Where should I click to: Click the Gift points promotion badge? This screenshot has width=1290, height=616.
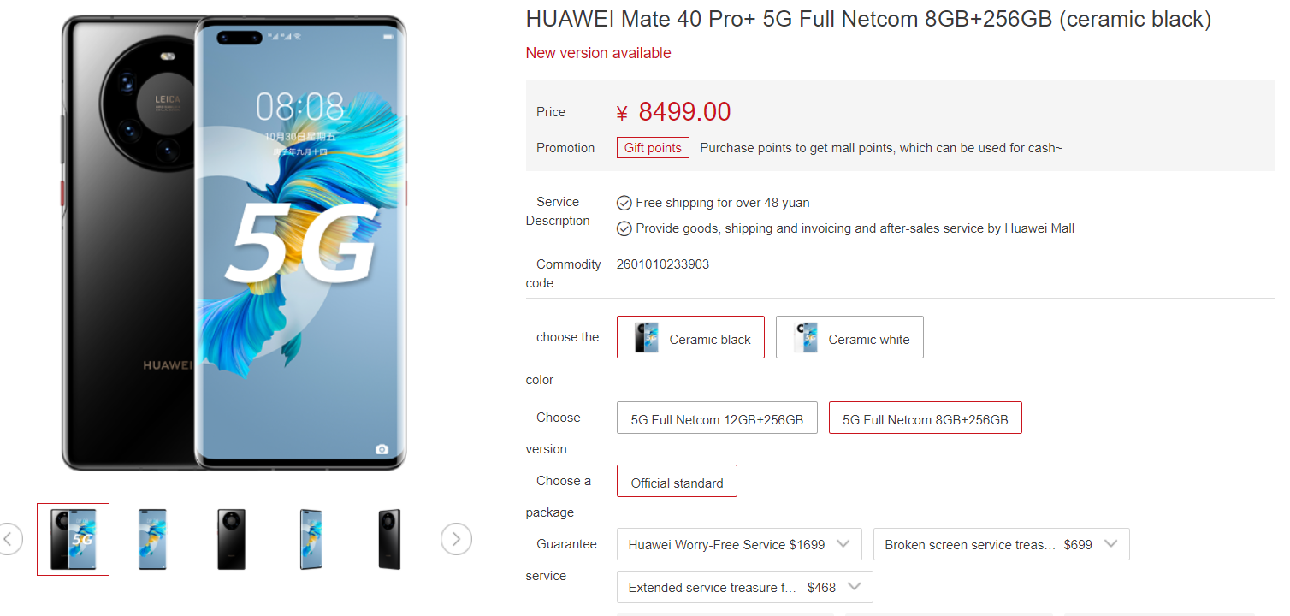[653, 147]
